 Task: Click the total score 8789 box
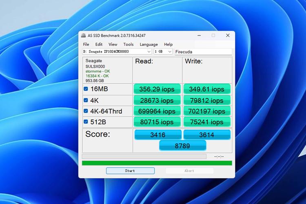point(182,145)
